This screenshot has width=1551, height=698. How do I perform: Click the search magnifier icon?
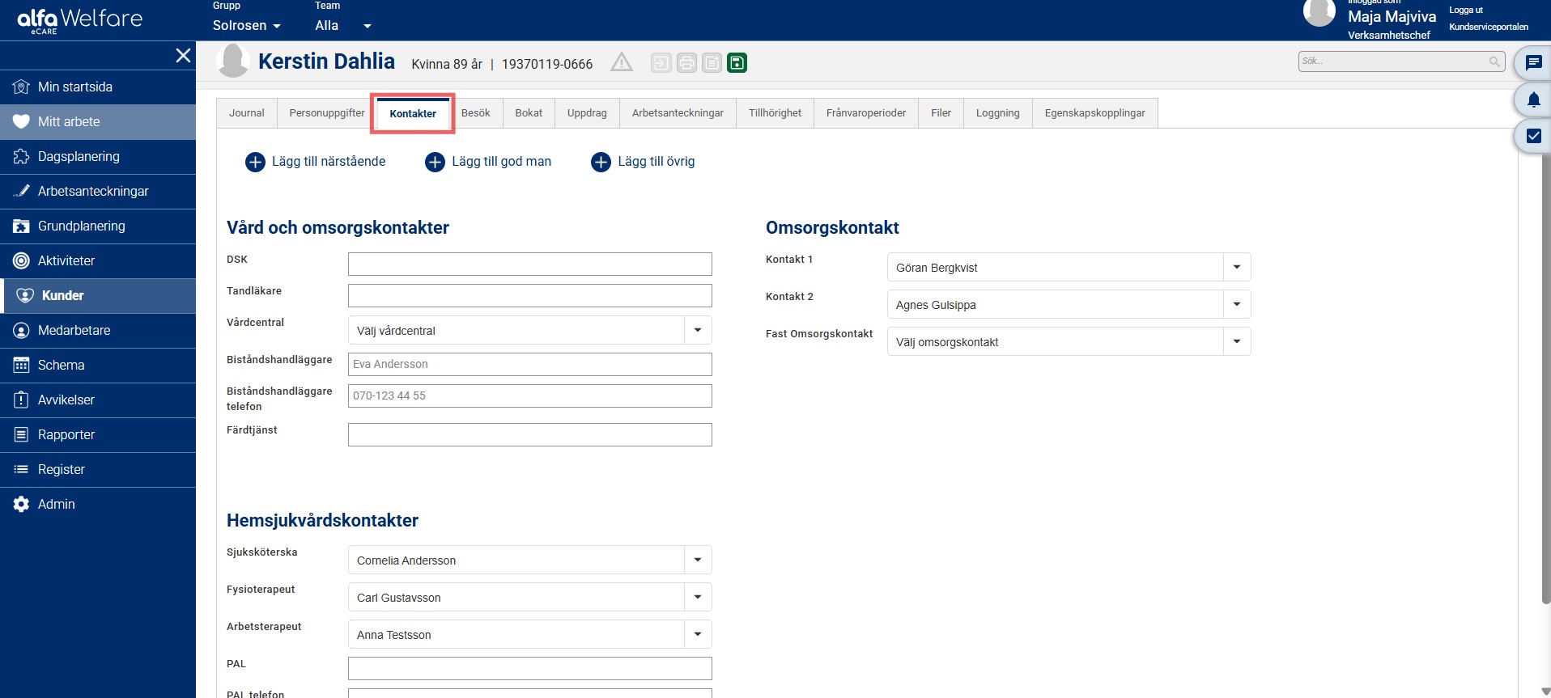1494,61
